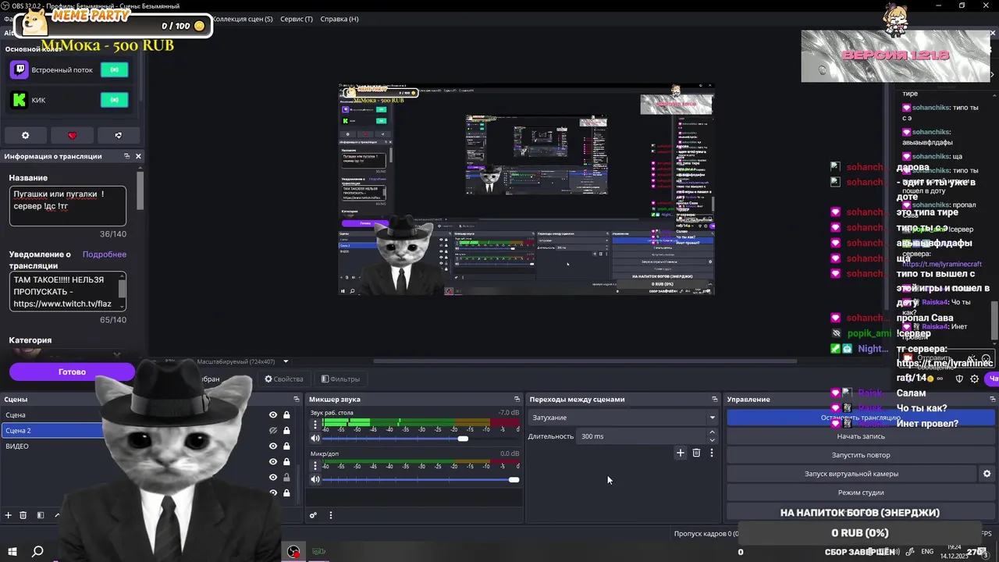
Task: Open the Затухание transition dropdown
Action: click(x=624, y=418)
